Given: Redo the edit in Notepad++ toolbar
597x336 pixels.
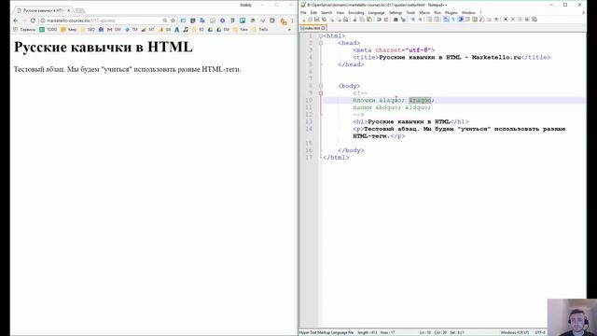Looking at the screenshot, I should pos(386,20).
